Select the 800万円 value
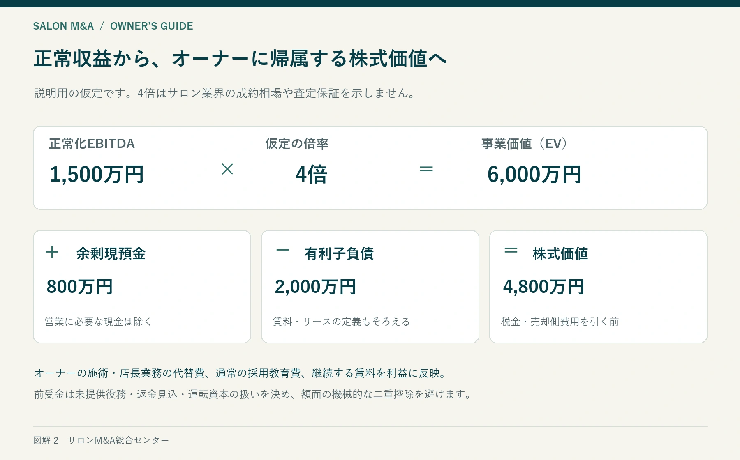Screen dimensions: 740x460 coord(80,287)
